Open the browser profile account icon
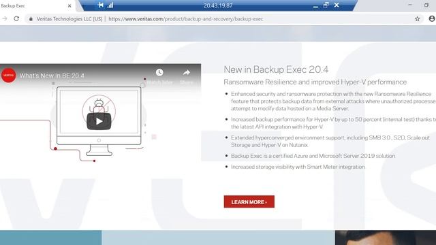436x245 pixels. 432,18
